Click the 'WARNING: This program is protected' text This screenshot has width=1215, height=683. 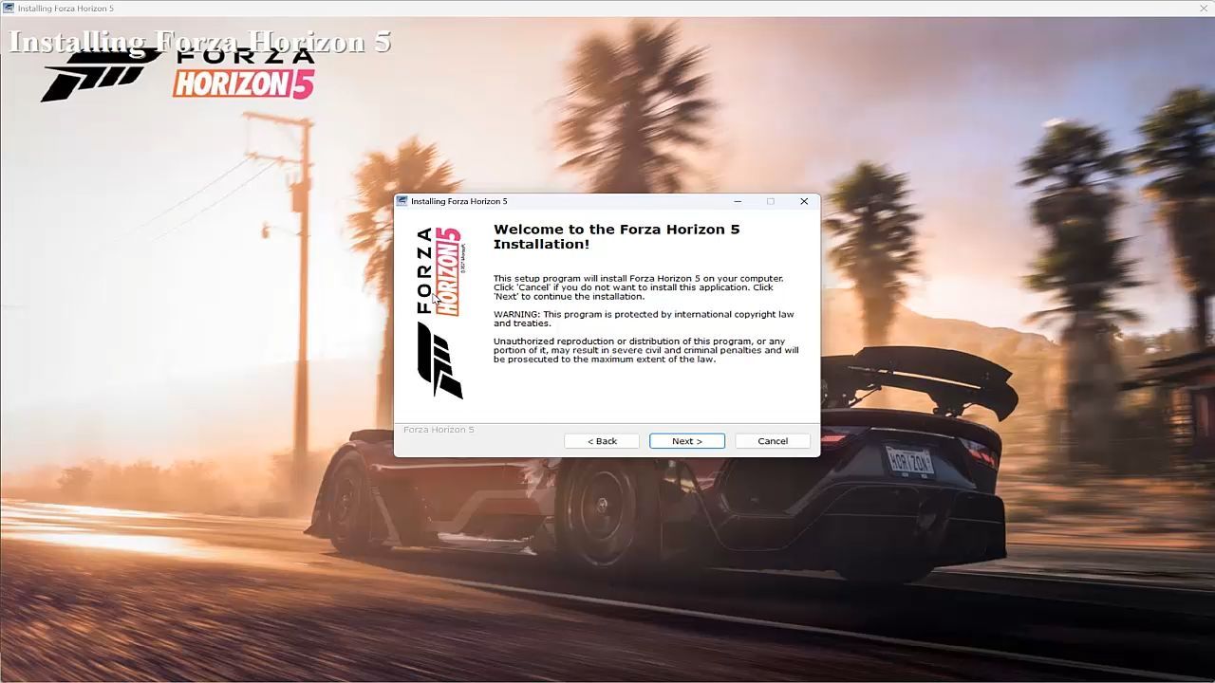[644, 319]
